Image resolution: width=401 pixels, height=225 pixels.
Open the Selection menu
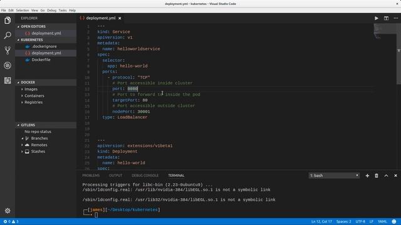coord(23,11)
